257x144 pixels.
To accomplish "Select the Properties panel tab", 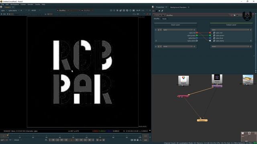I will 160,7.
